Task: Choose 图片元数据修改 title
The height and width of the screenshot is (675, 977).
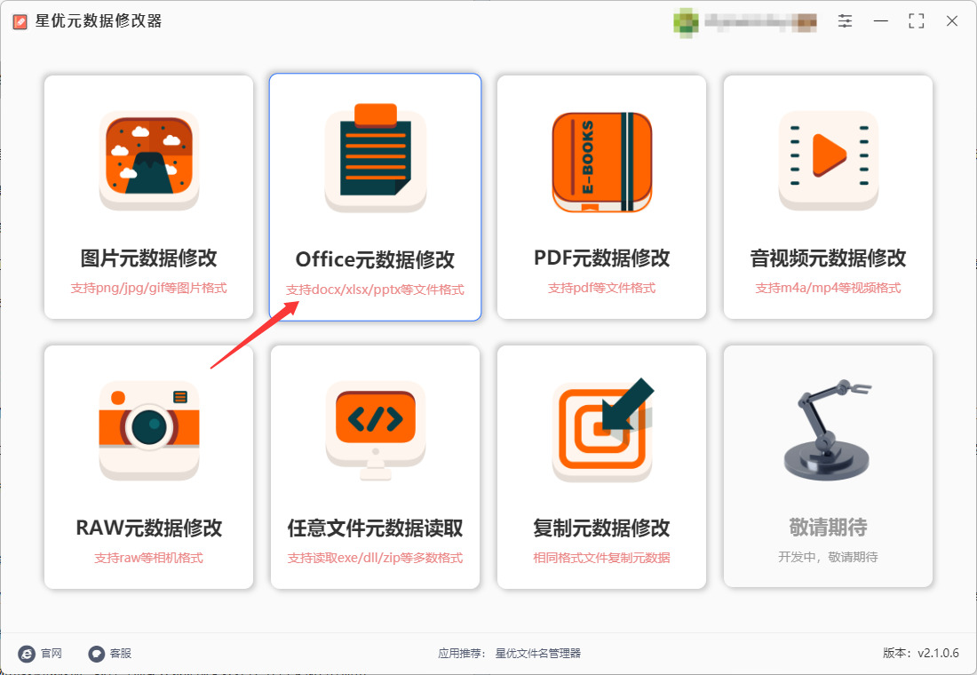Action: (x=149, y=258)
